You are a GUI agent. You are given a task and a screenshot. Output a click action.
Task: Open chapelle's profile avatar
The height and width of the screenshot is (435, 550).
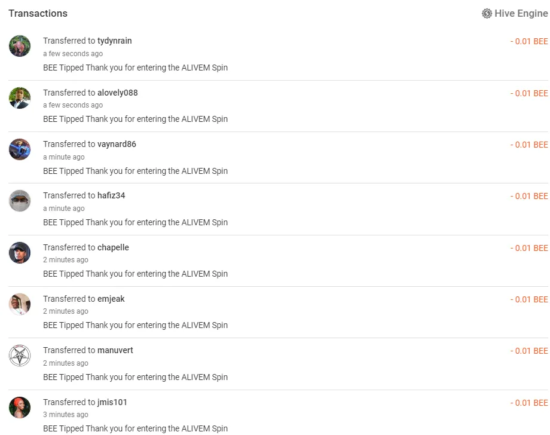click(20, 253)
